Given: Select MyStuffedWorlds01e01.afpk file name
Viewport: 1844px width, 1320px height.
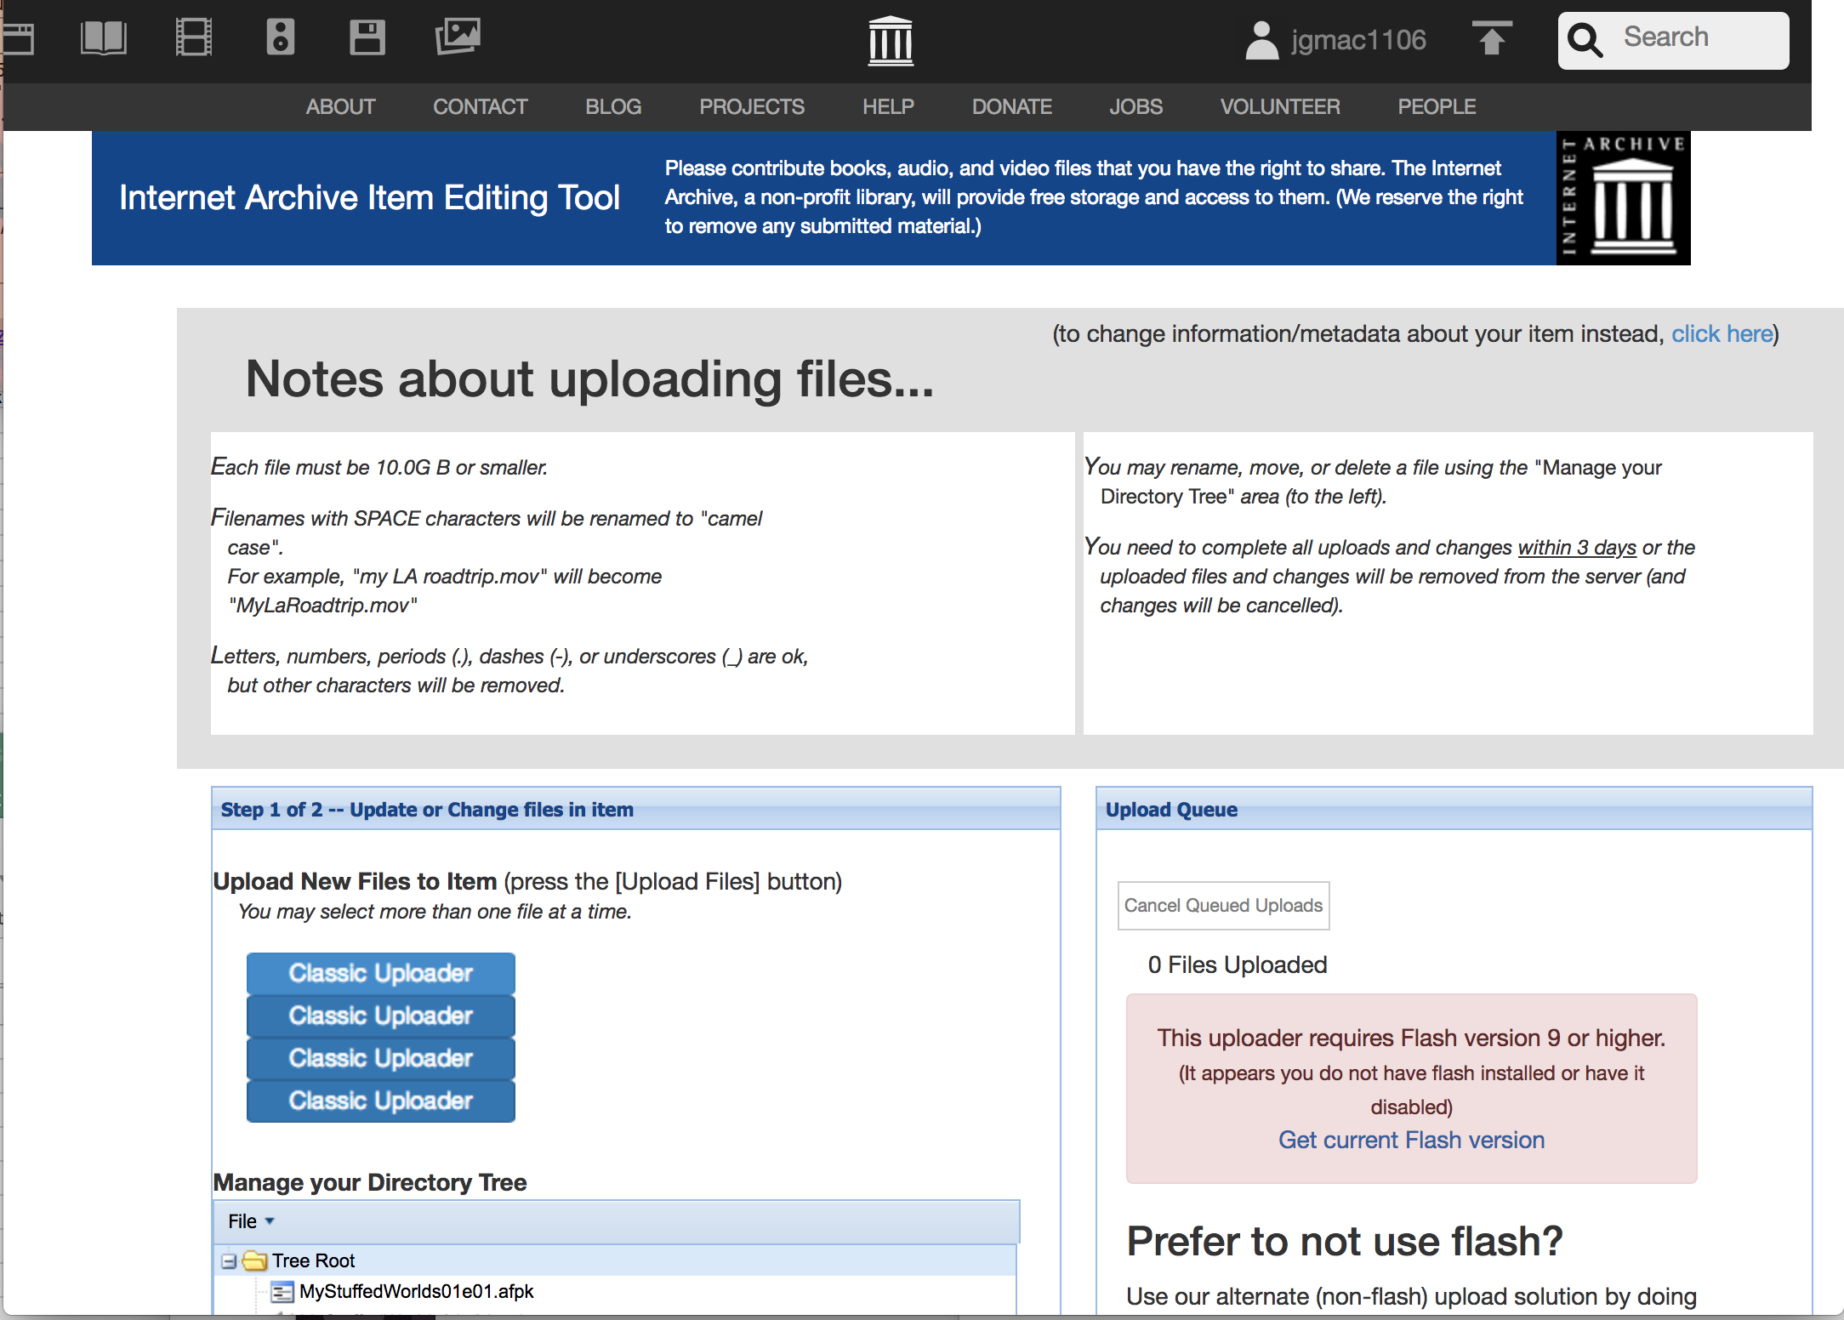Looking at the screenshot, I should click(x=417, y=1292).
